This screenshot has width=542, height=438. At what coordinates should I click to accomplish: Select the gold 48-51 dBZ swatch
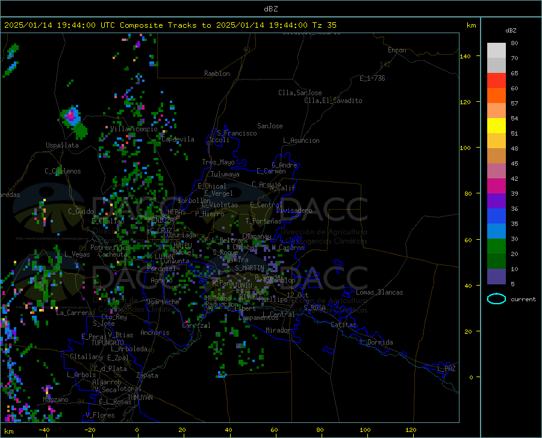click(x=496, y=141)
